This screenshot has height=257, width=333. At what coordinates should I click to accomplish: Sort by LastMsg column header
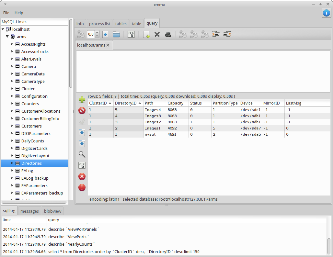(307, 103)
